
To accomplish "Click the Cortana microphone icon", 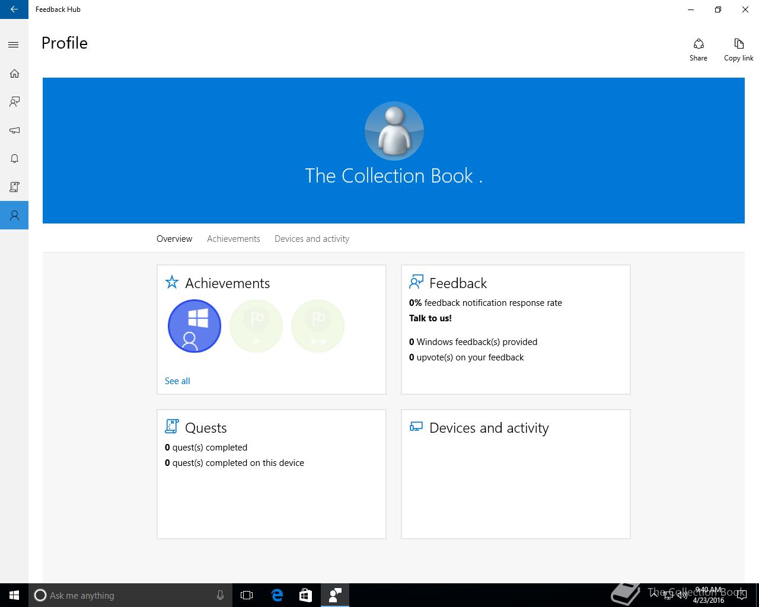I will (220, 595).
